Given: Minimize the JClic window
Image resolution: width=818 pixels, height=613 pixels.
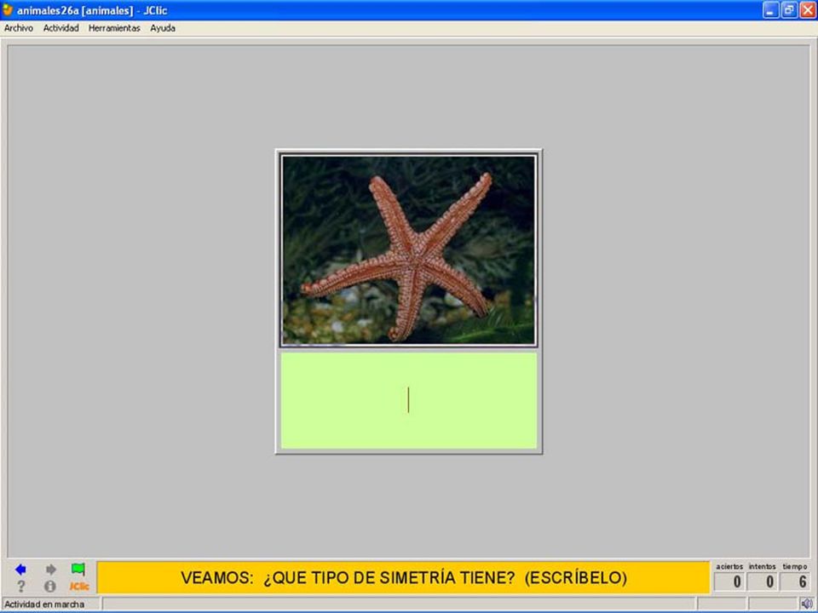Looking at the screenshot, I should click(x=770, y=10).
